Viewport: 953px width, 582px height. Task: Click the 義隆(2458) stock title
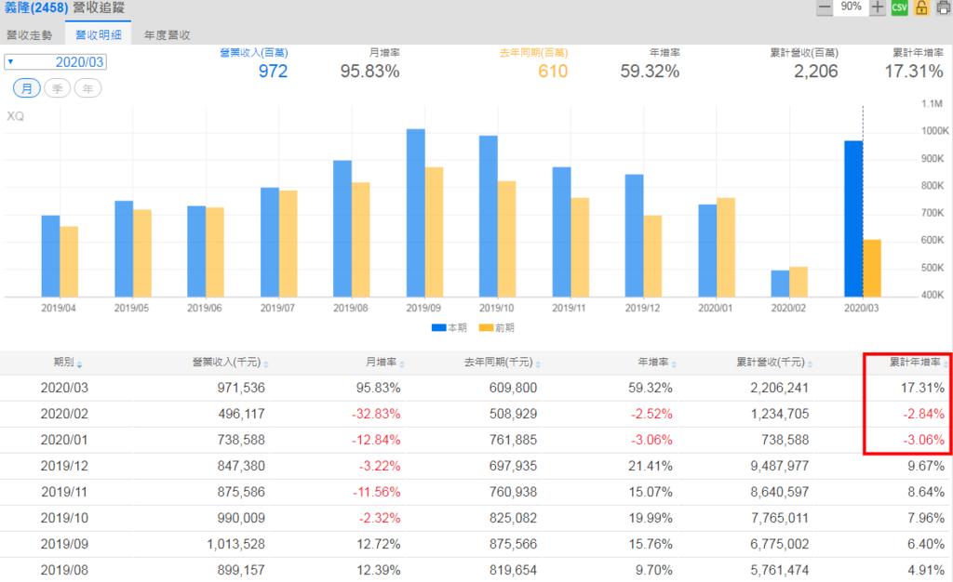point(36,7)
